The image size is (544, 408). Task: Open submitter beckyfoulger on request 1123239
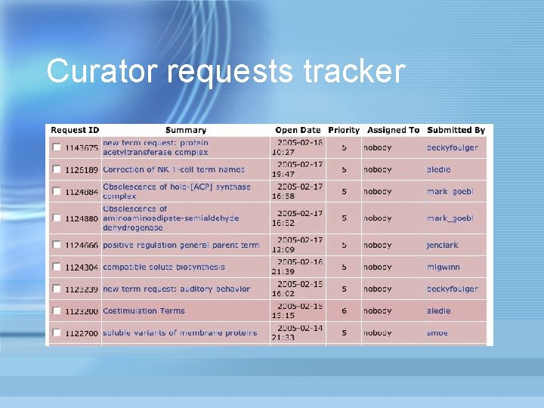point(453,289)
